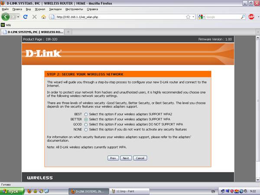Open the Internet Explorer quick launch icon

pyautogui.click(x=47, y=191)
